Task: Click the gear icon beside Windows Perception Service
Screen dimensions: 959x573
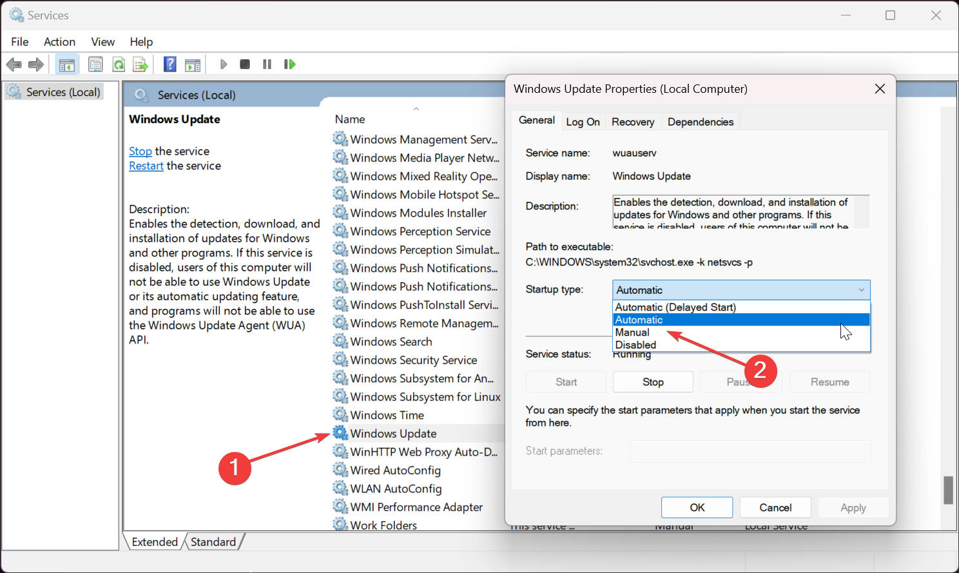Action: pyautogui.click(x=340, y=231)
